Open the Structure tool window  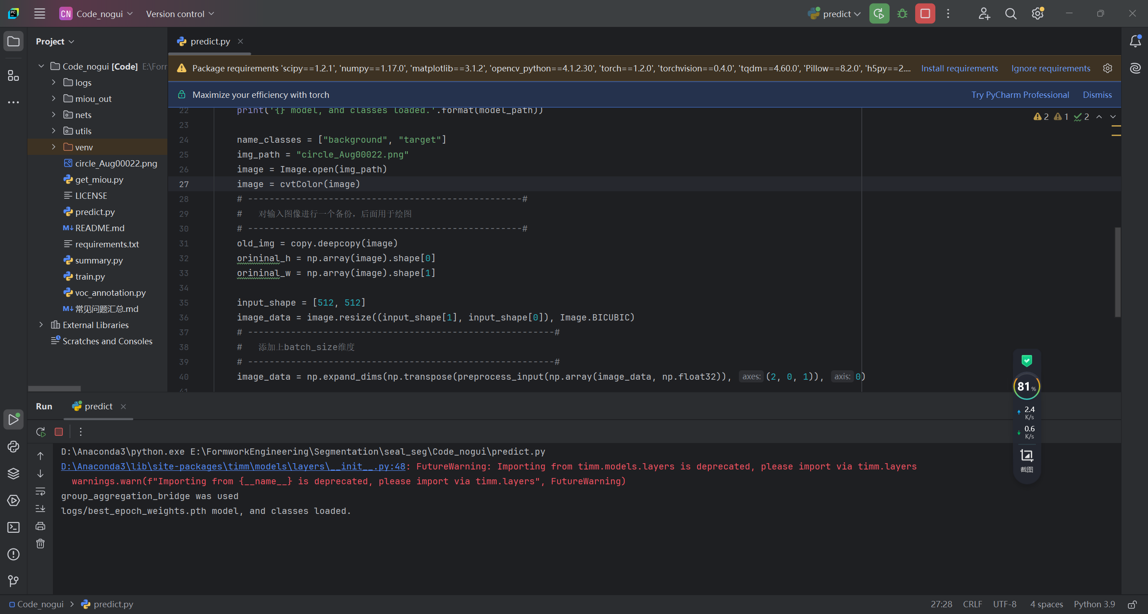pyautogui.click(x=13, y=76)
